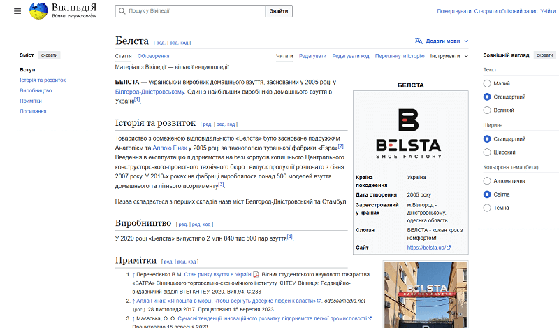Edit code of Виробництво section
559x328 pixels.
[201, 224]
